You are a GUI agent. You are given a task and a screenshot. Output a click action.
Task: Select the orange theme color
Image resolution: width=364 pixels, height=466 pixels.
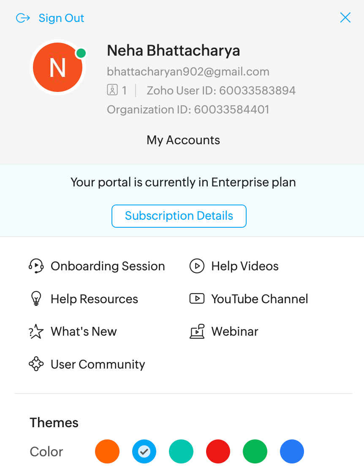(x=107, y=452)
